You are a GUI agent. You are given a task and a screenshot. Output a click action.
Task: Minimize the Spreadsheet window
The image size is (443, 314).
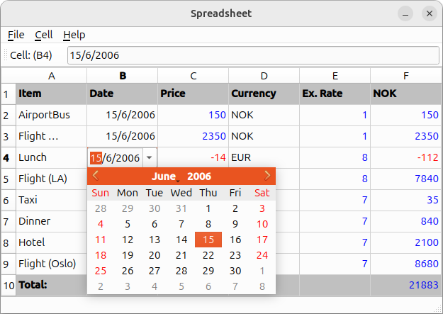[405, 13]
